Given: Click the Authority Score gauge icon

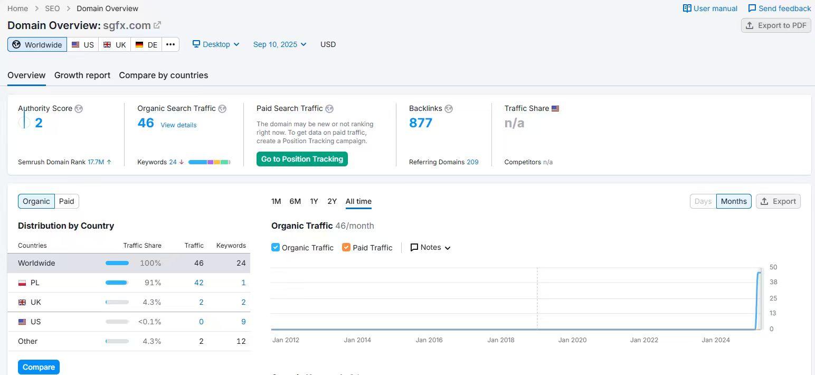Looking at the screenshot, I should pyautogui.click(x=24, y=123).
